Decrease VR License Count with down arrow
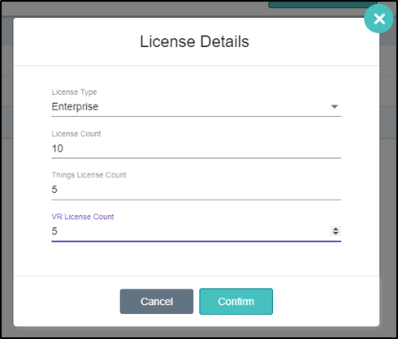This screenshot has width=398, height=339. 335,234
